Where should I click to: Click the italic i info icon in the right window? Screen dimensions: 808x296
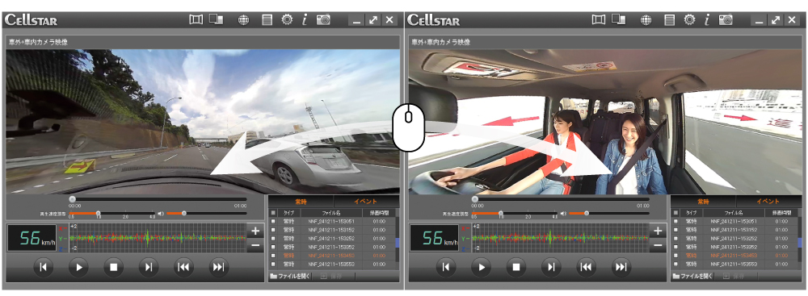707,20
